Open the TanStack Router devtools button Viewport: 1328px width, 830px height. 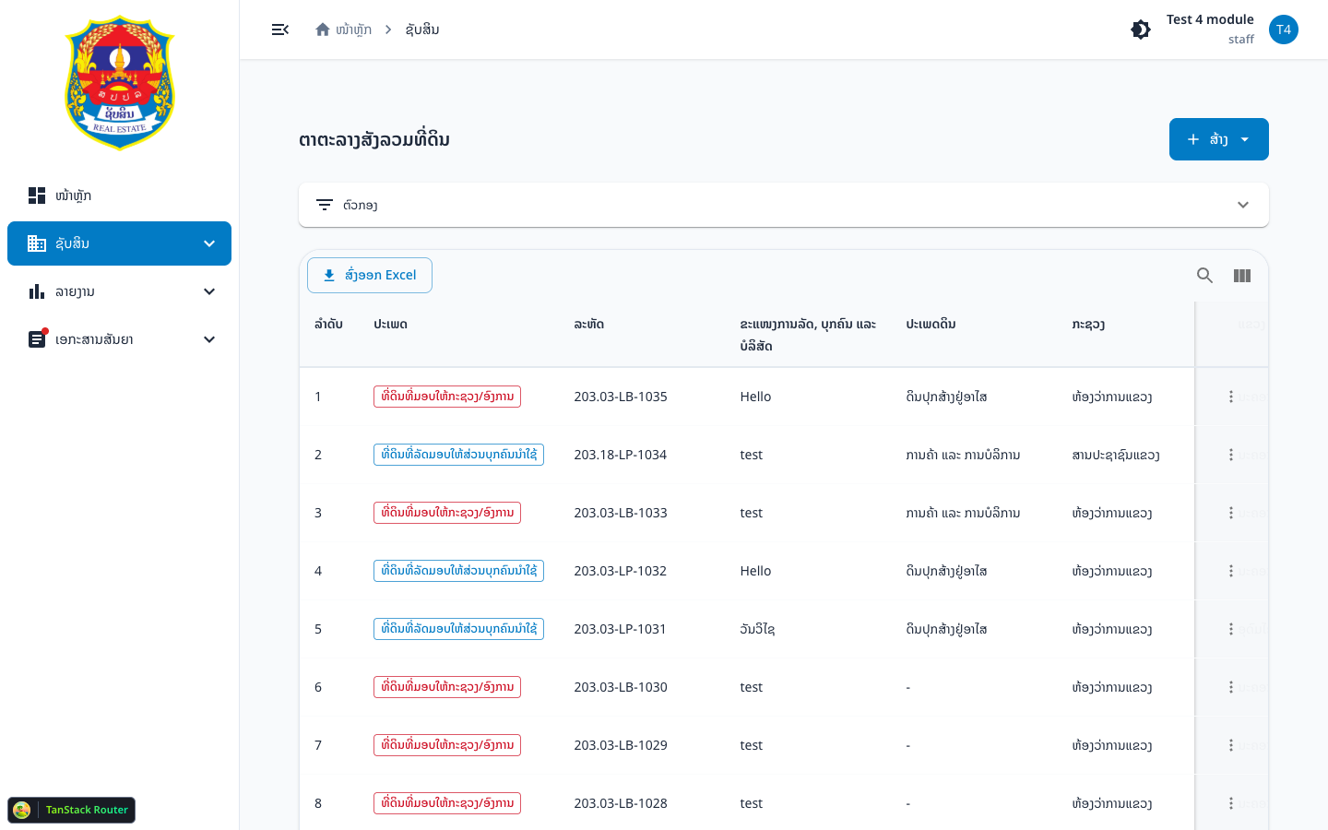tap(72, 810)
